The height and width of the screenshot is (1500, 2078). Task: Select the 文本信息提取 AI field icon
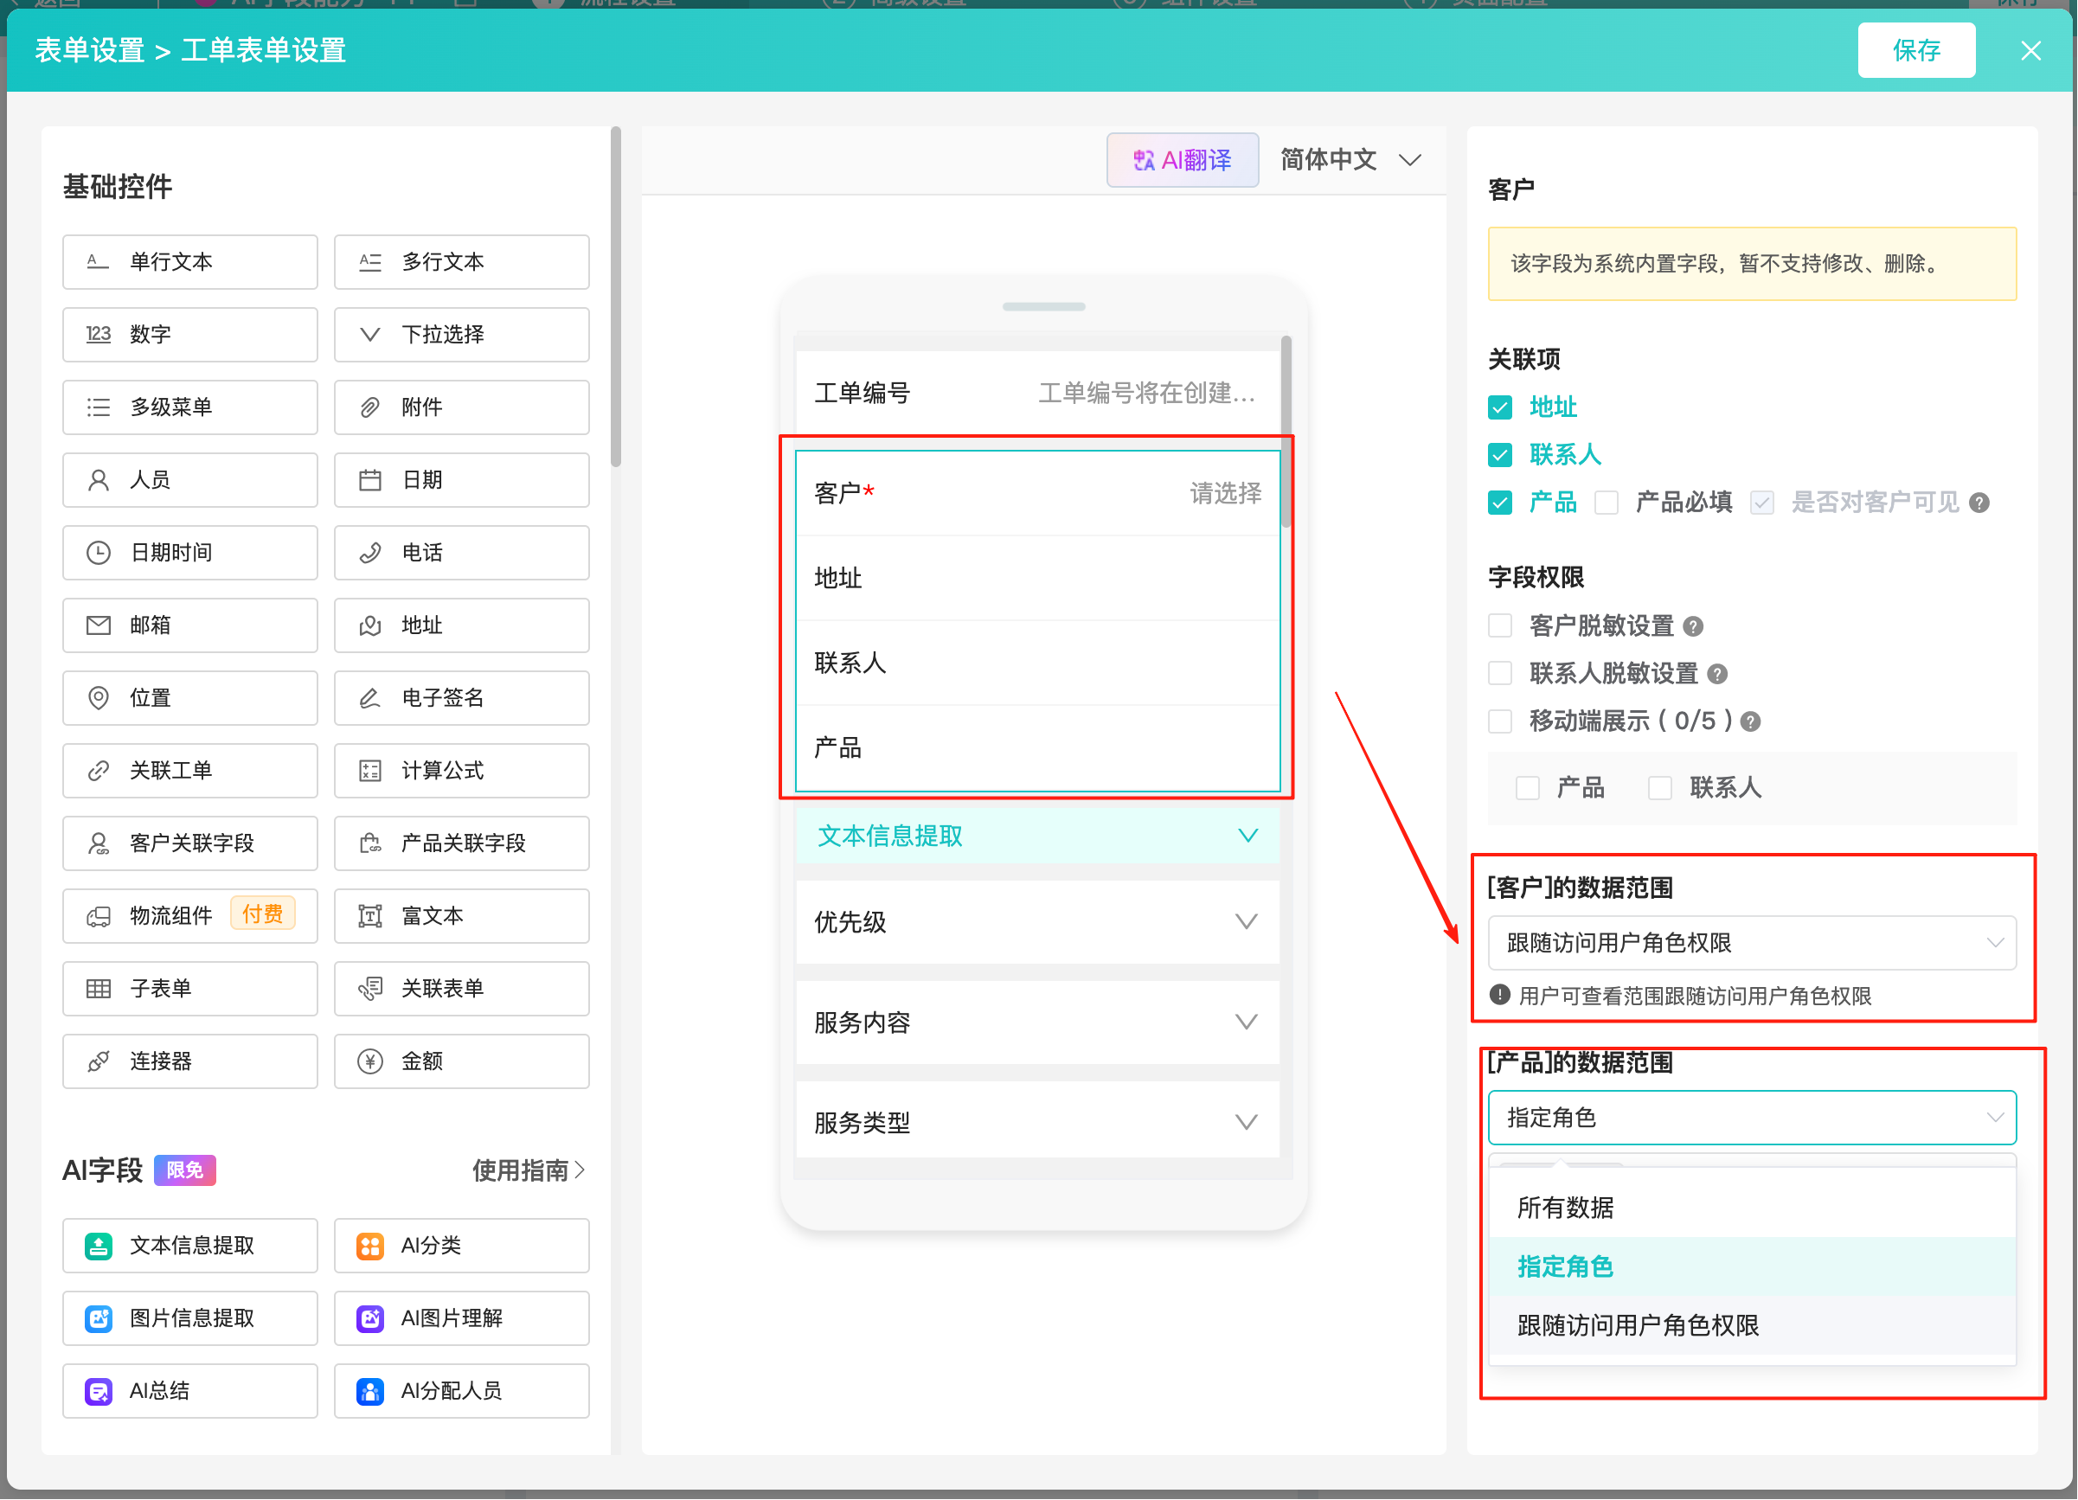[x=98, y=1247]
